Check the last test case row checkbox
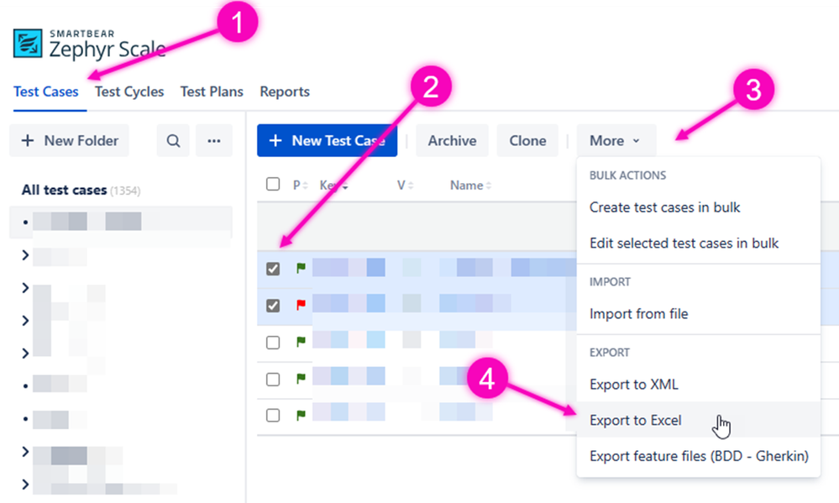Screen dimensions: 839x503 point(273,415)
